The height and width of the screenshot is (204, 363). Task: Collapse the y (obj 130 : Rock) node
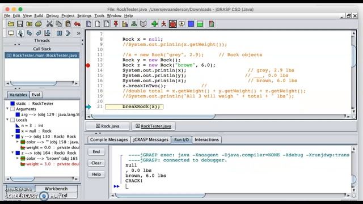[12, 136]
